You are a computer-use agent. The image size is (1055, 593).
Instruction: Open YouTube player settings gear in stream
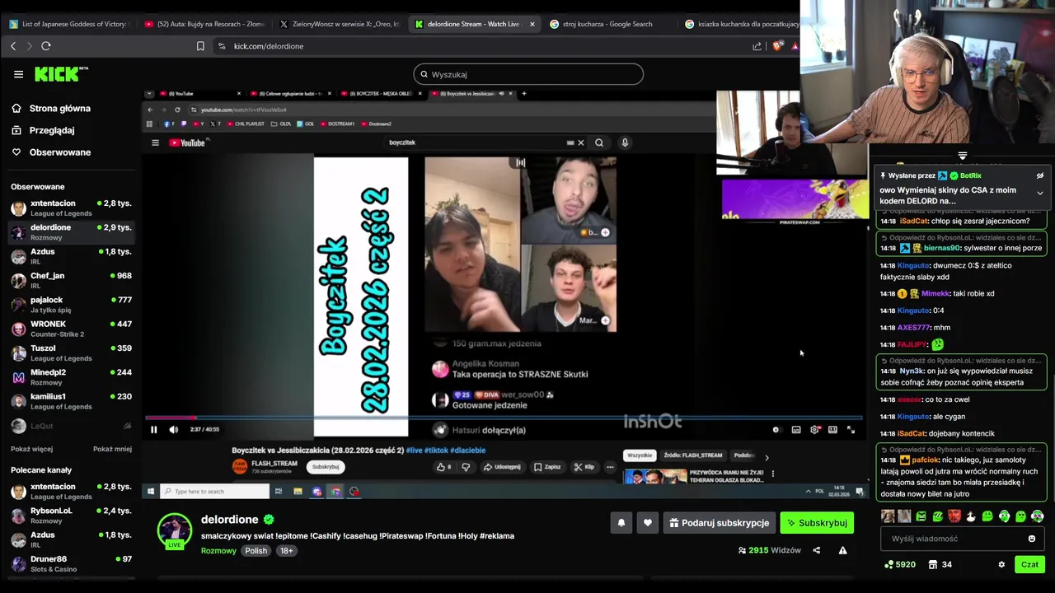[815, 429]
